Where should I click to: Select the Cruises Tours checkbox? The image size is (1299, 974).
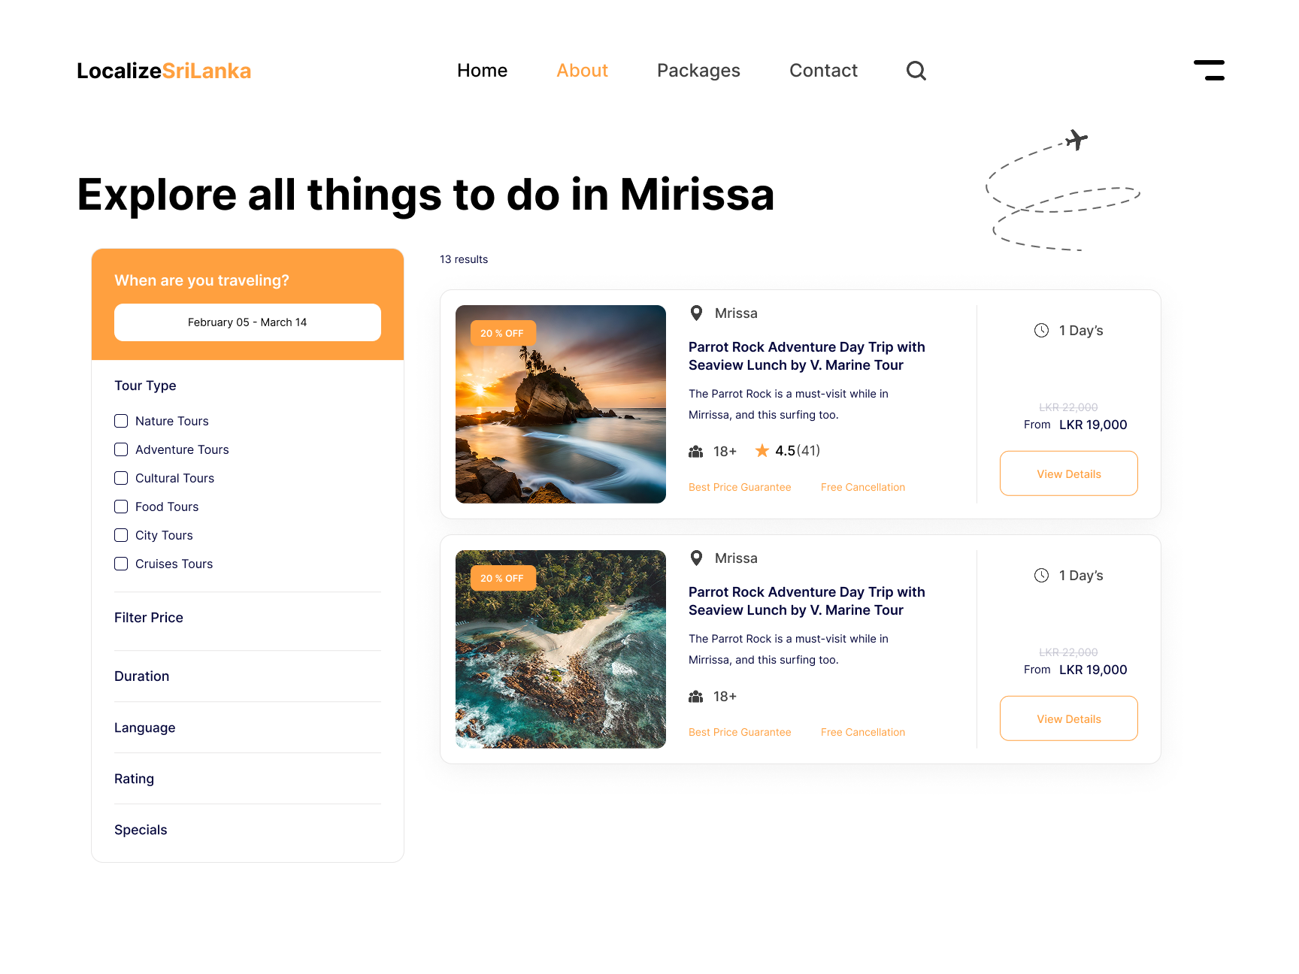[121, 564]
